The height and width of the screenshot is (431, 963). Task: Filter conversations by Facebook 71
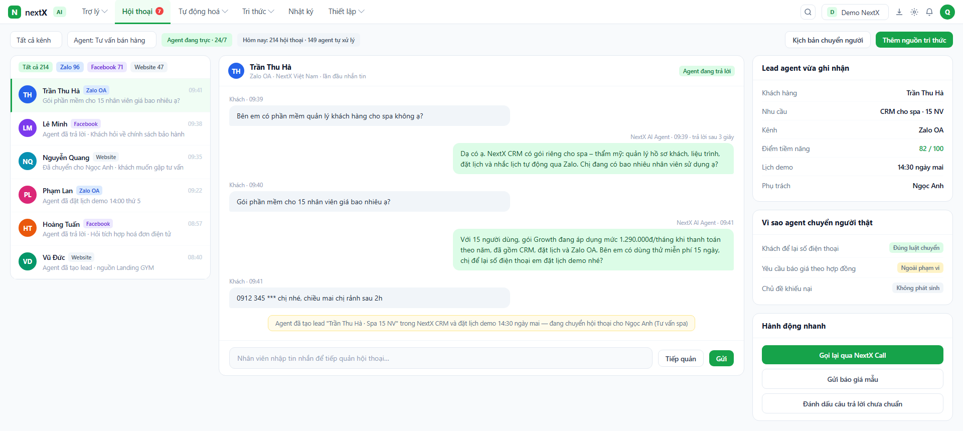click(107, 67)
